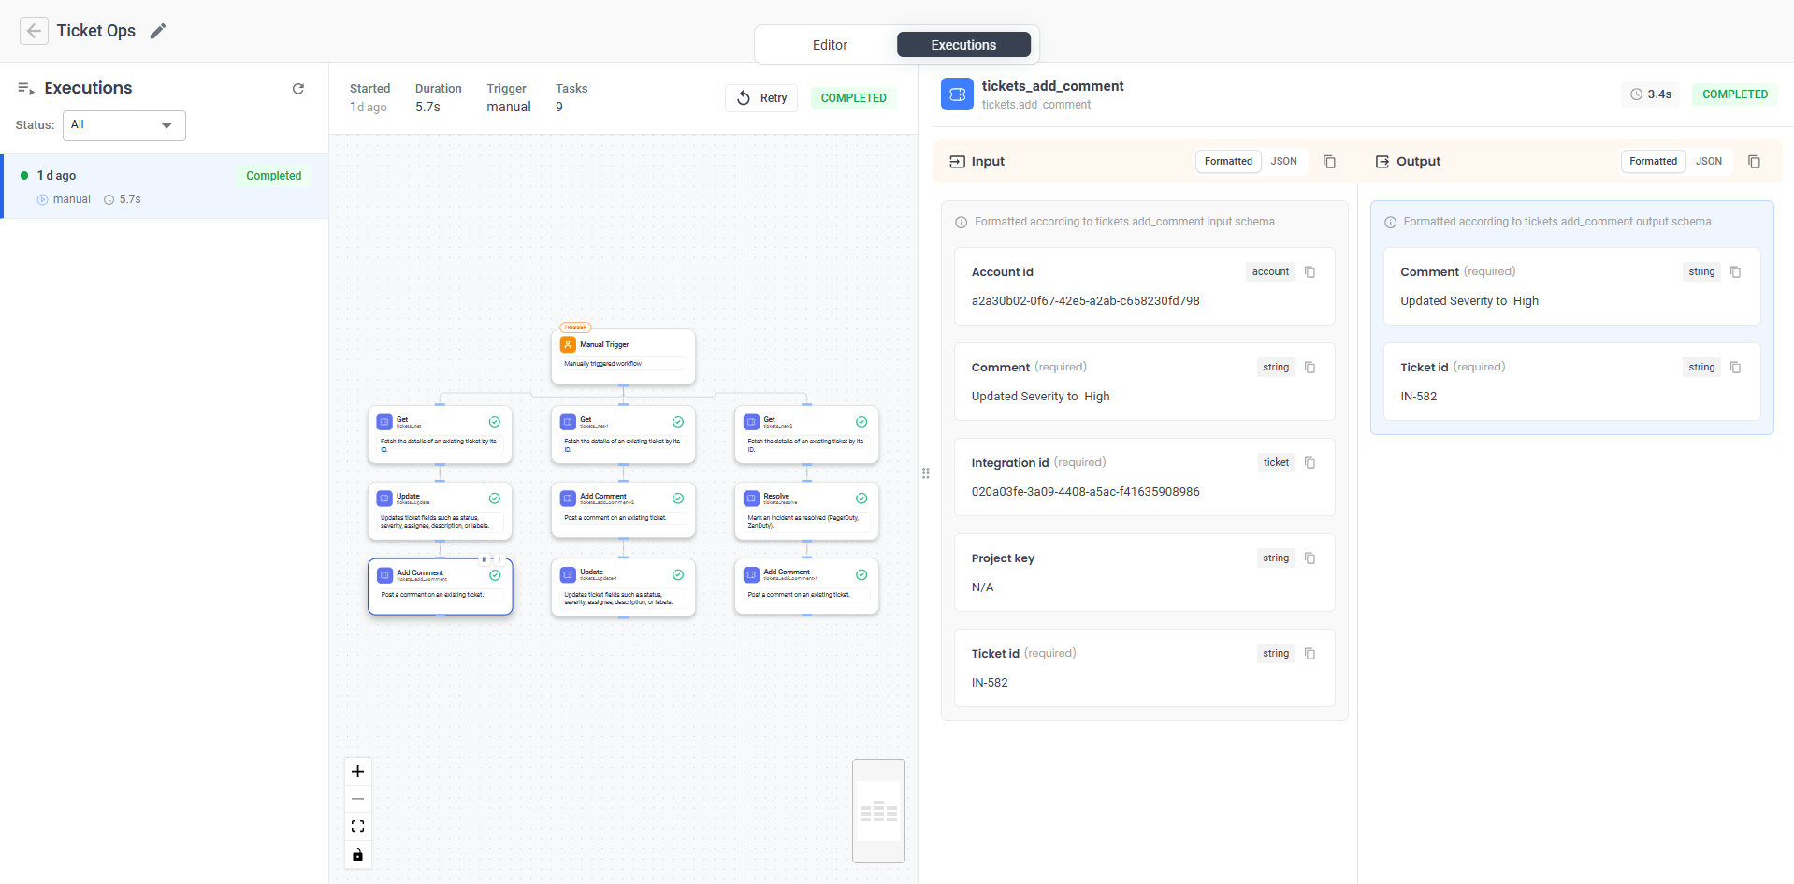Refresh the executions list
Viewport: 1794px width, 884px height.
(297, 88)
